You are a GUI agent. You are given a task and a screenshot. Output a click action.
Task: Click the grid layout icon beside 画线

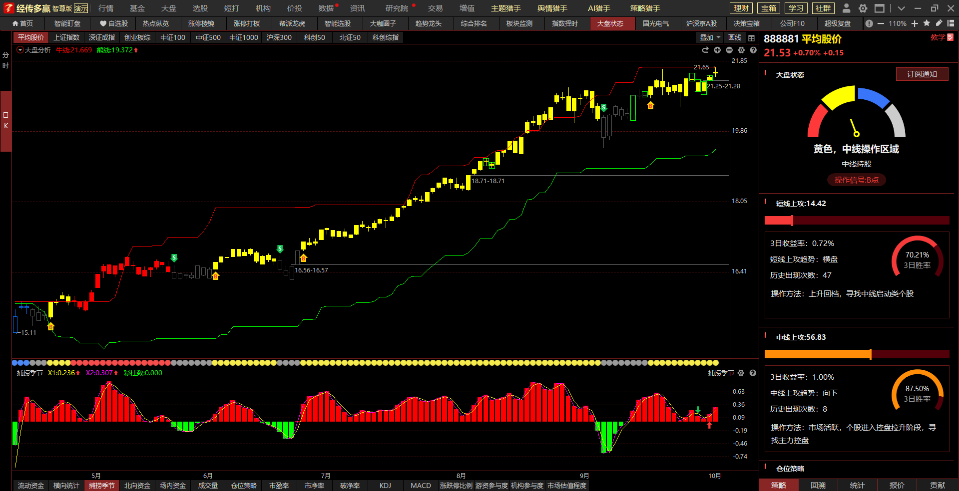coord(751,38)
